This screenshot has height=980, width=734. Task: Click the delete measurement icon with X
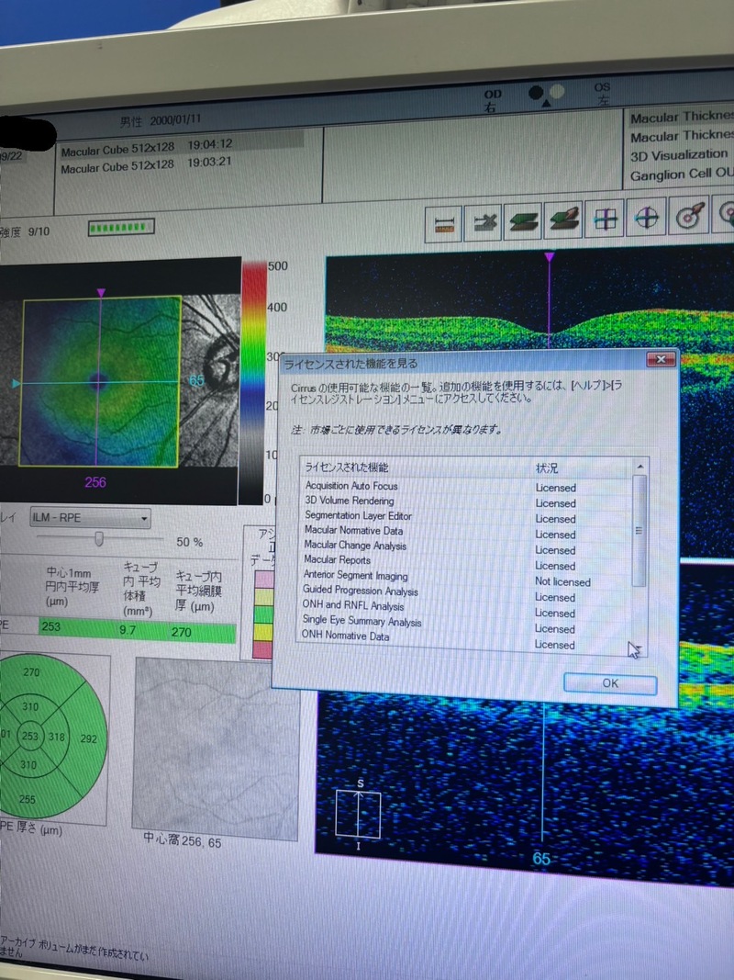(484, 220)
